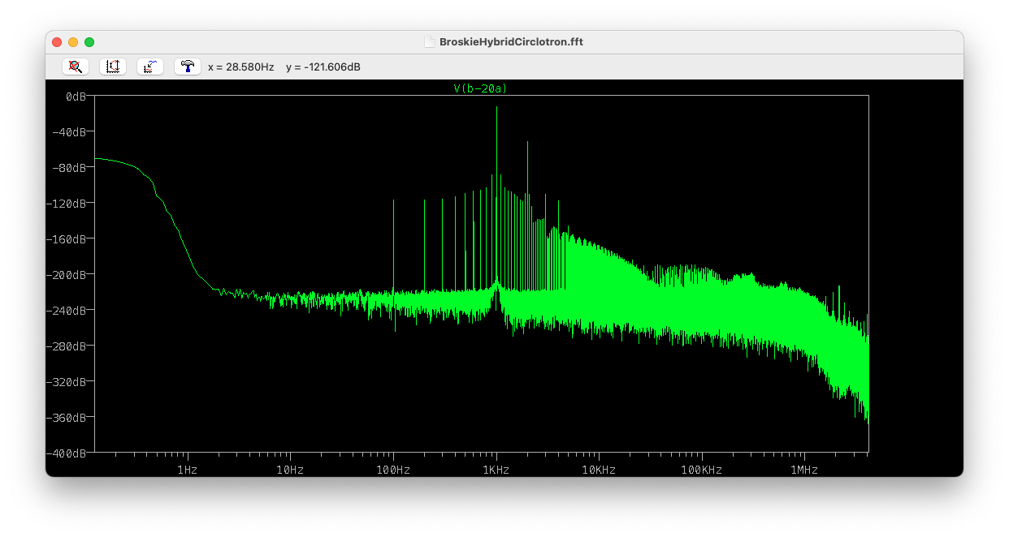1009x537 pixels.
Task: Click the zoom-to-fit axes toolbar icon
Action: tap(113, 67)
